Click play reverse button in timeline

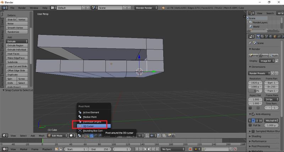coord(145,149)
